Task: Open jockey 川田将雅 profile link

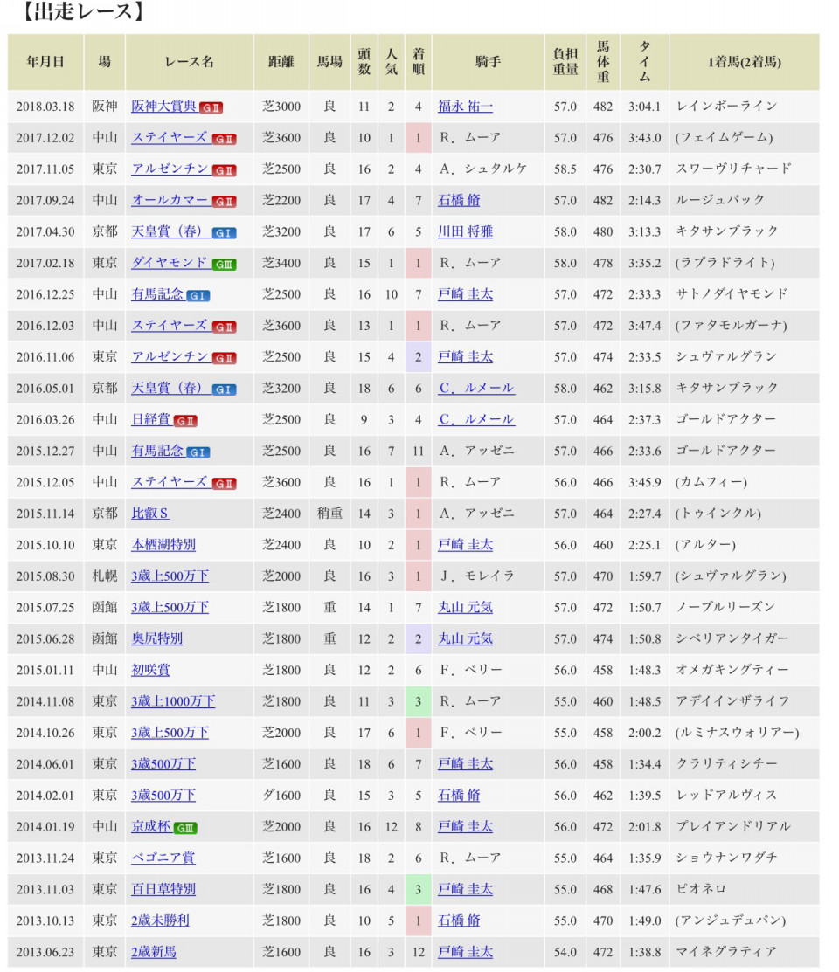Action: pyautogui.click(x=466, y=231)
